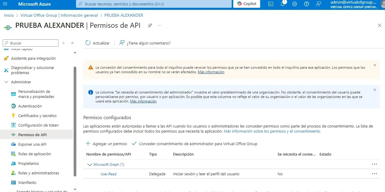Grant admin consent for Virtual Office Group
Image resolution: width=385 pixels, height=192 pixels.
(195, 144)
